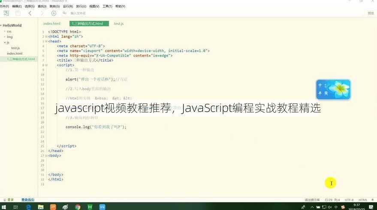The image size is (377, 210).
Task: Click the floating flower input-method widget
Action: click(x=333, y=90)
